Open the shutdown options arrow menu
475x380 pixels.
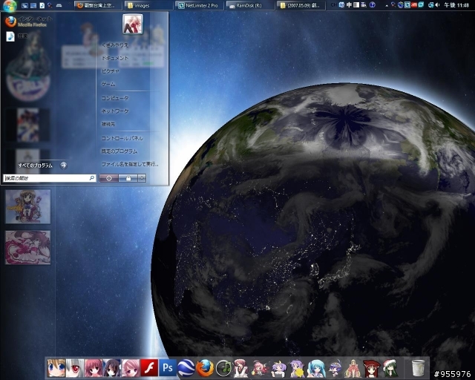[142, 178]
